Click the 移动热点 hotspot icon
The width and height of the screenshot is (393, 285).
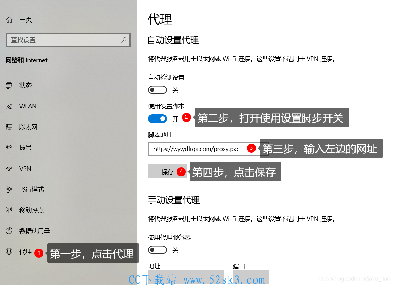(x=9, y=210)
